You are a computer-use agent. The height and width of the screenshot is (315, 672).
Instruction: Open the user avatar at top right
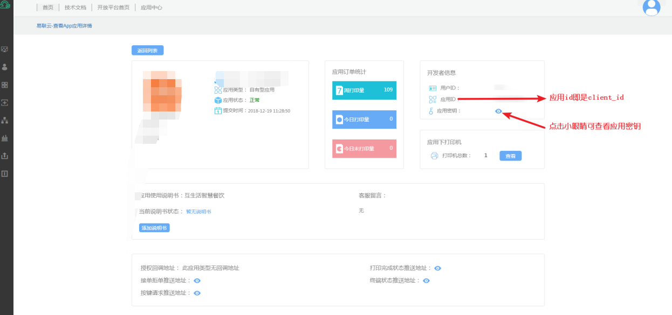coord(652,7)
